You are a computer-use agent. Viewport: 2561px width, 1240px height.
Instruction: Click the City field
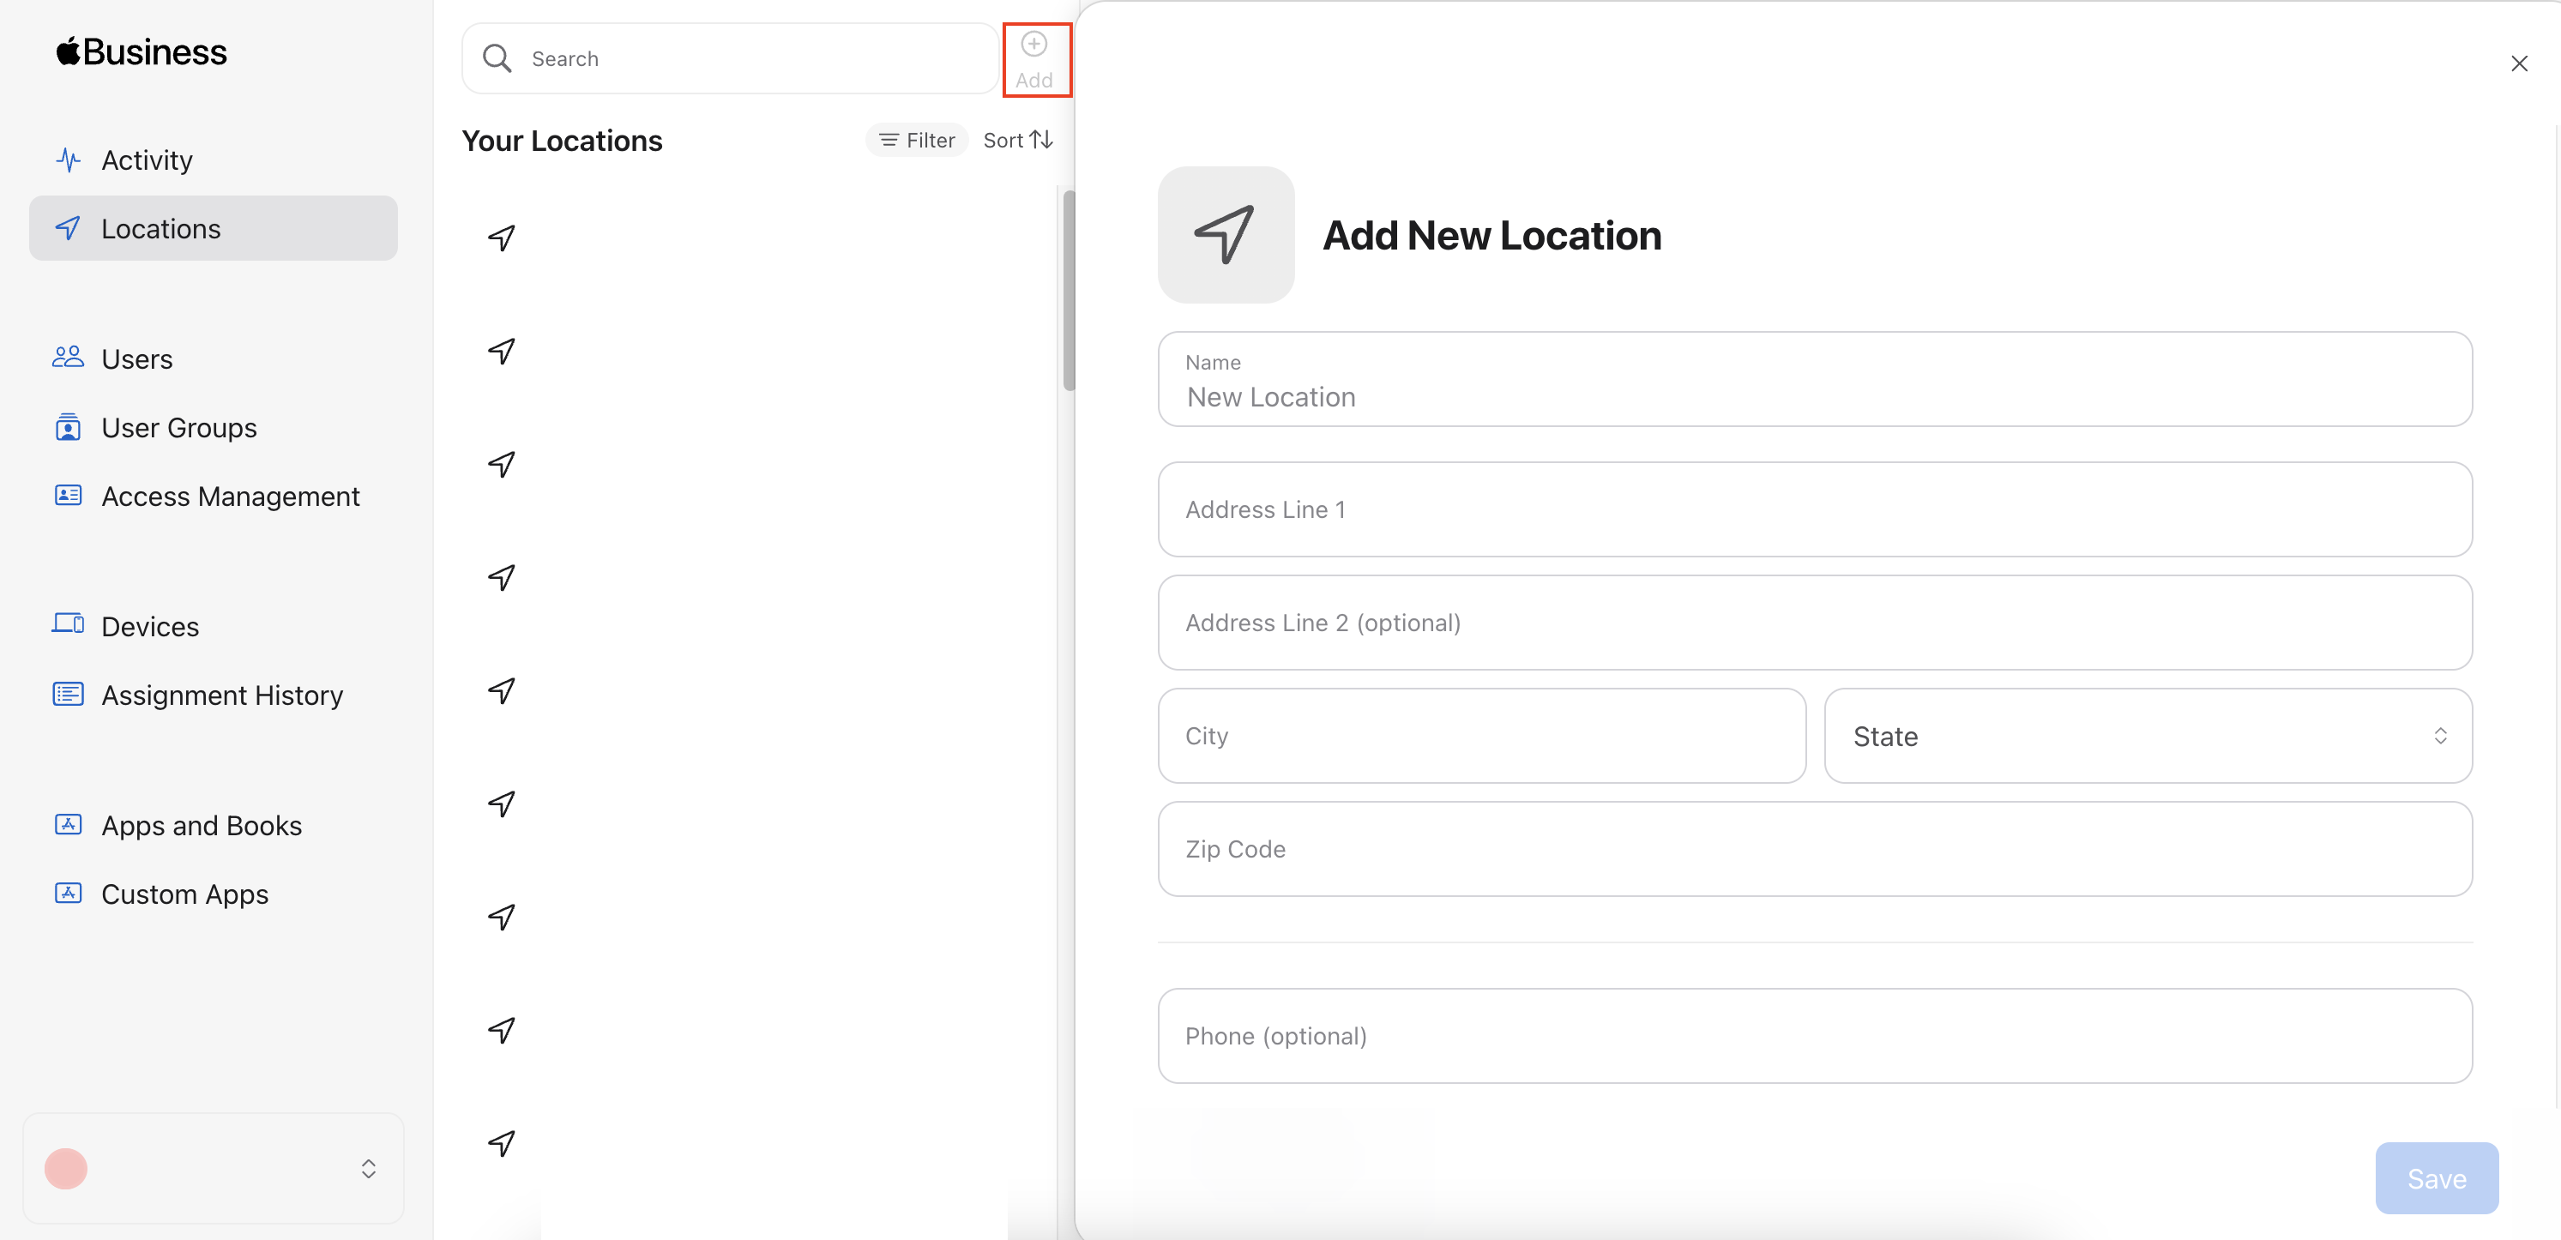pyautogui.click(x=1481, y=736)
